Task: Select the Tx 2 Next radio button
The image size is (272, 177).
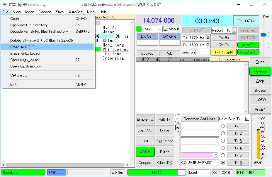Action: pos(223,133)
